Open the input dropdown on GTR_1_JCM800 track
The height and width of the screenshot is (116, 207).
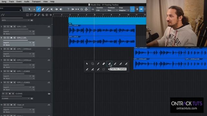coord(17,76)
